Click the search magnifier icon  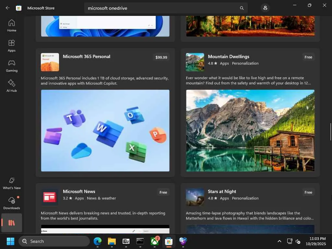(x=242, y=8)
